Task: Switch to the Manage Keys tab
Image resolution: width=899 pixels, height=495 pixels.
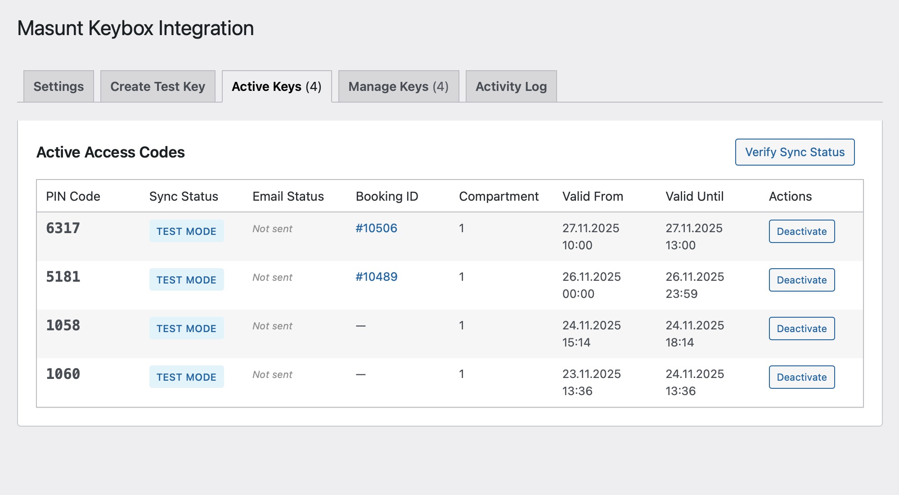Action: [x=398, y=86]
